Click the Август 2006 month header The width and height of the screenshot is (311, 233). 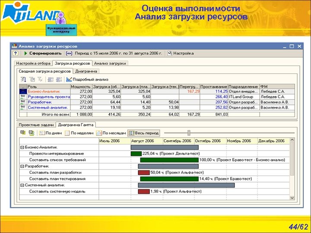146,141
